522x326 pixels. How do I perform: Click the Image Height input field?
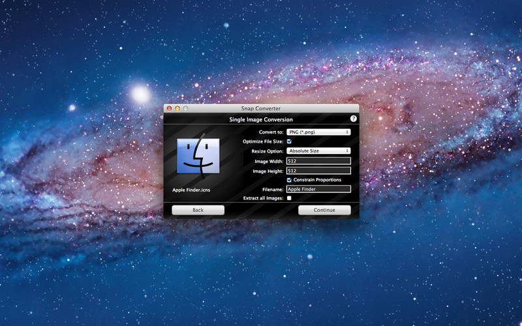coord(318,170)
